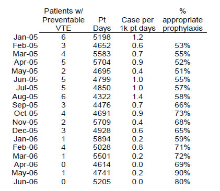Select the % appropriate prophylaxis header

pyautogui.click(x=182, y=20)
